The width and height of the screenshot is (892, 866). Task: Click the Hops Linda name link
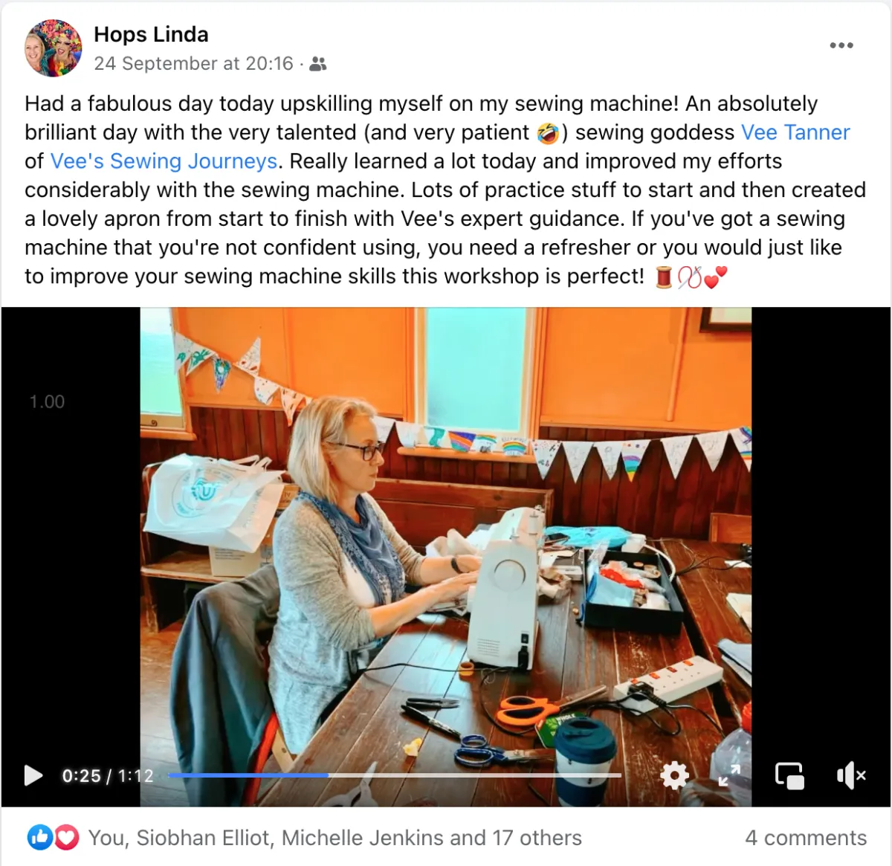151,34
